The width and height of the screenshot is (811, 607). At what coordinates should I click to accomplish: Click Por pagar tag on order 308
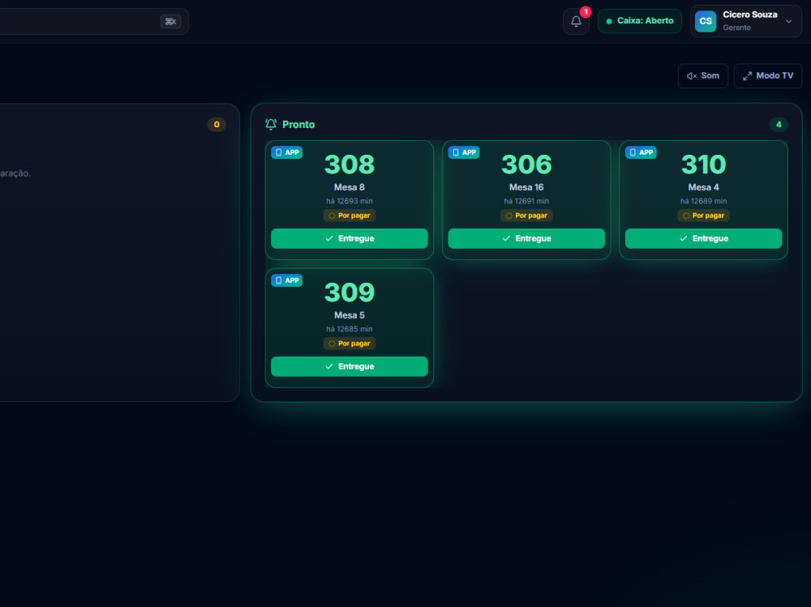(x=349, y=216)
